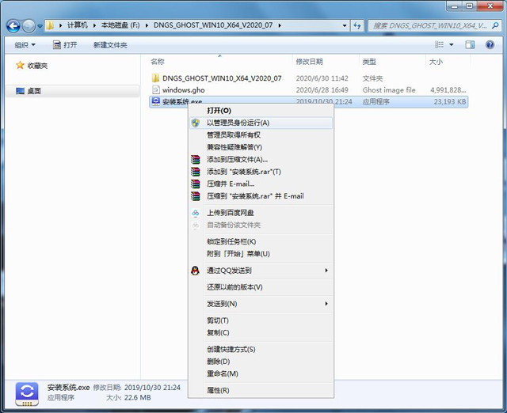Expand submenu arrow of 通过QQ发送到
Screen dimensions: 507x413
click(326, 271)
